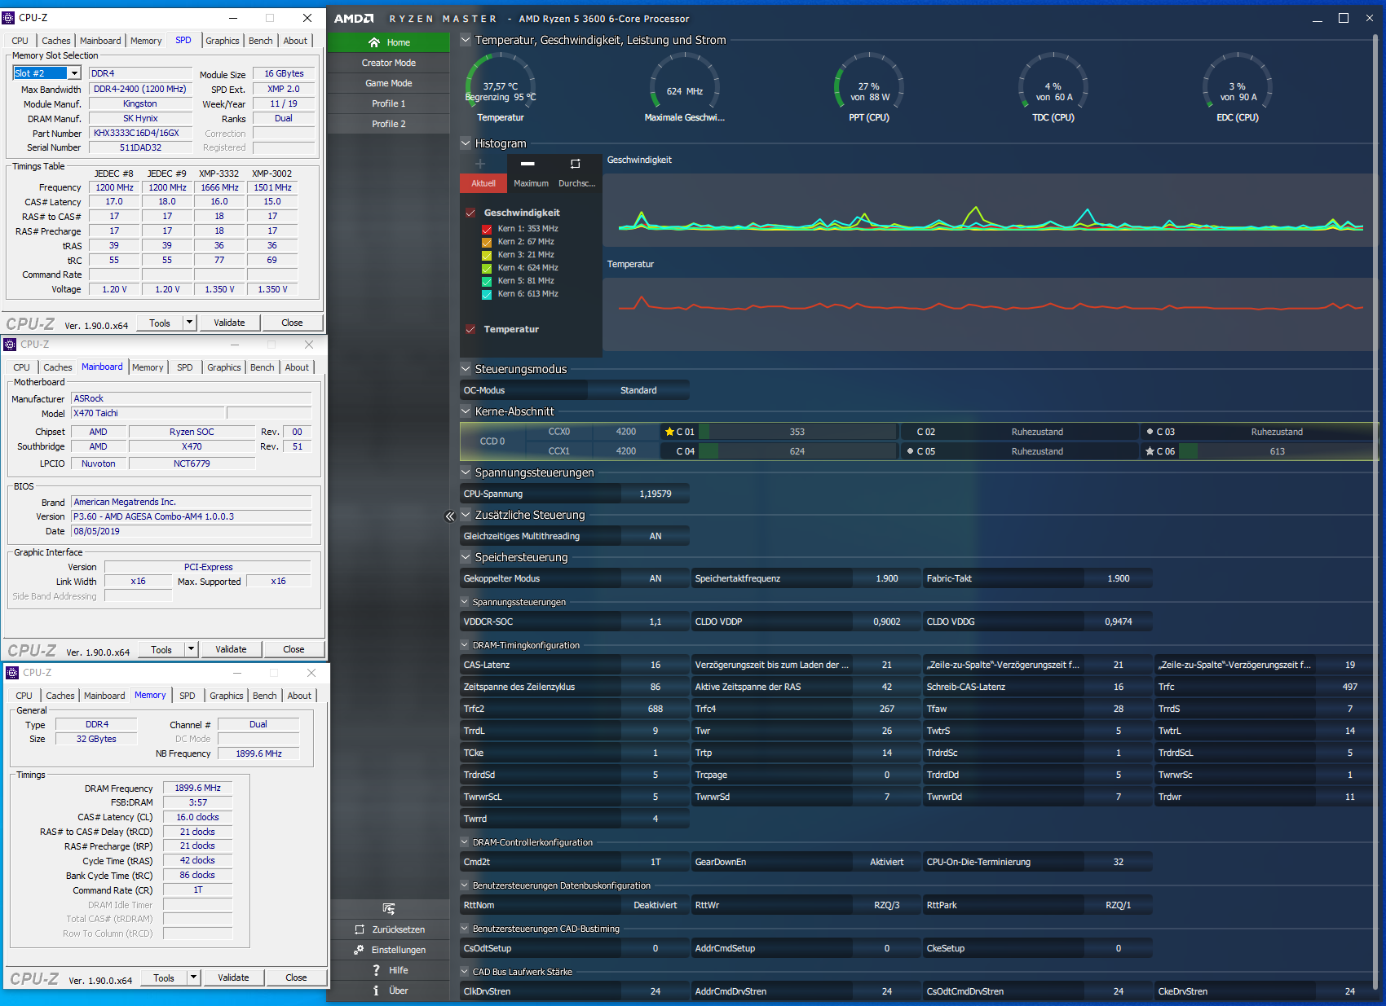Collapse the Steuerungsmodus section

point(466,369)
